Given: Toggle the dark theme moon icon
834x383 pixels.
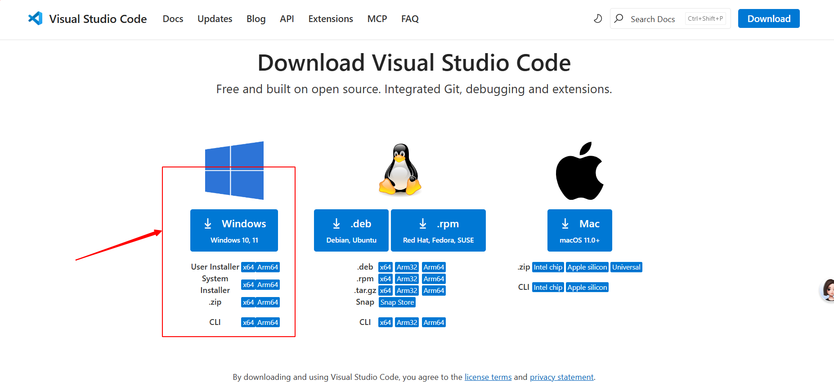Looking at the screenshot, I should pos(598,18).
